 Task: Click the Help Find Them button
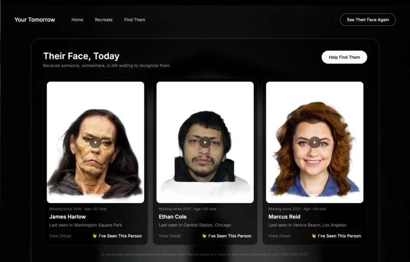(344, 57)
